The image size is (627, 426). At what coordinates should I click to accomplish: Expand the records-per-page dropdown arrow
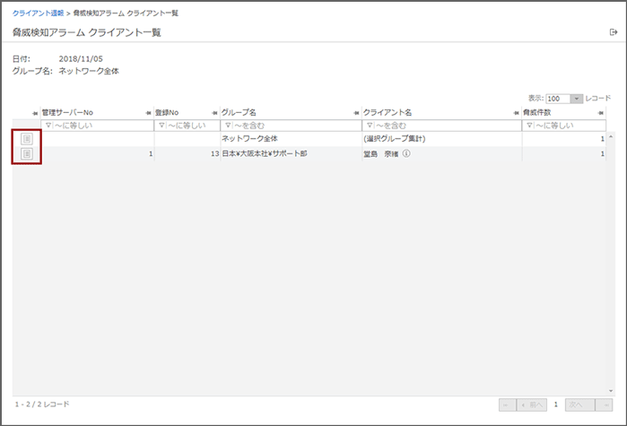(577, 99)
